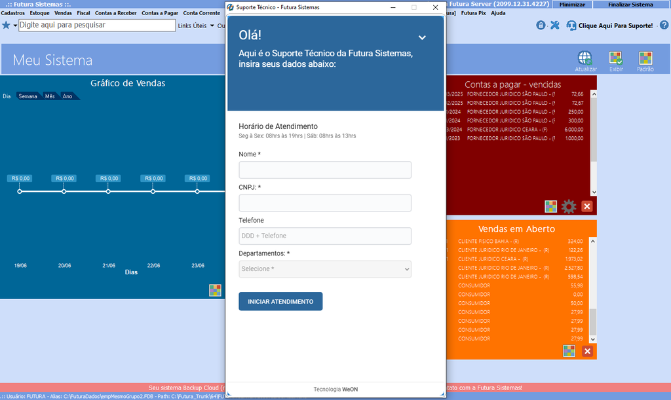Click the 1.000,00 value in Contas a pagar
Viewport: 671px width, 400px height.
click(x=574, y=139)
